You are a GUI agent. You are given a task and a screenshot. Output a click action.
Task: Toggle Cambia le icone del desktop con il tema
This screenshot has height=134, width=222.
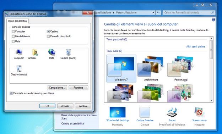pos(11,93)
